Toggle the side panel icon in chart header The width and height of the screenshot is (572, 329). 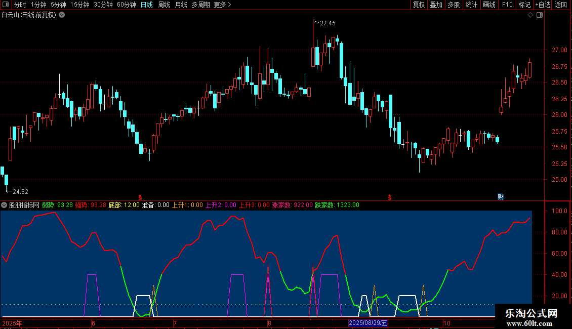coord(540,15)
